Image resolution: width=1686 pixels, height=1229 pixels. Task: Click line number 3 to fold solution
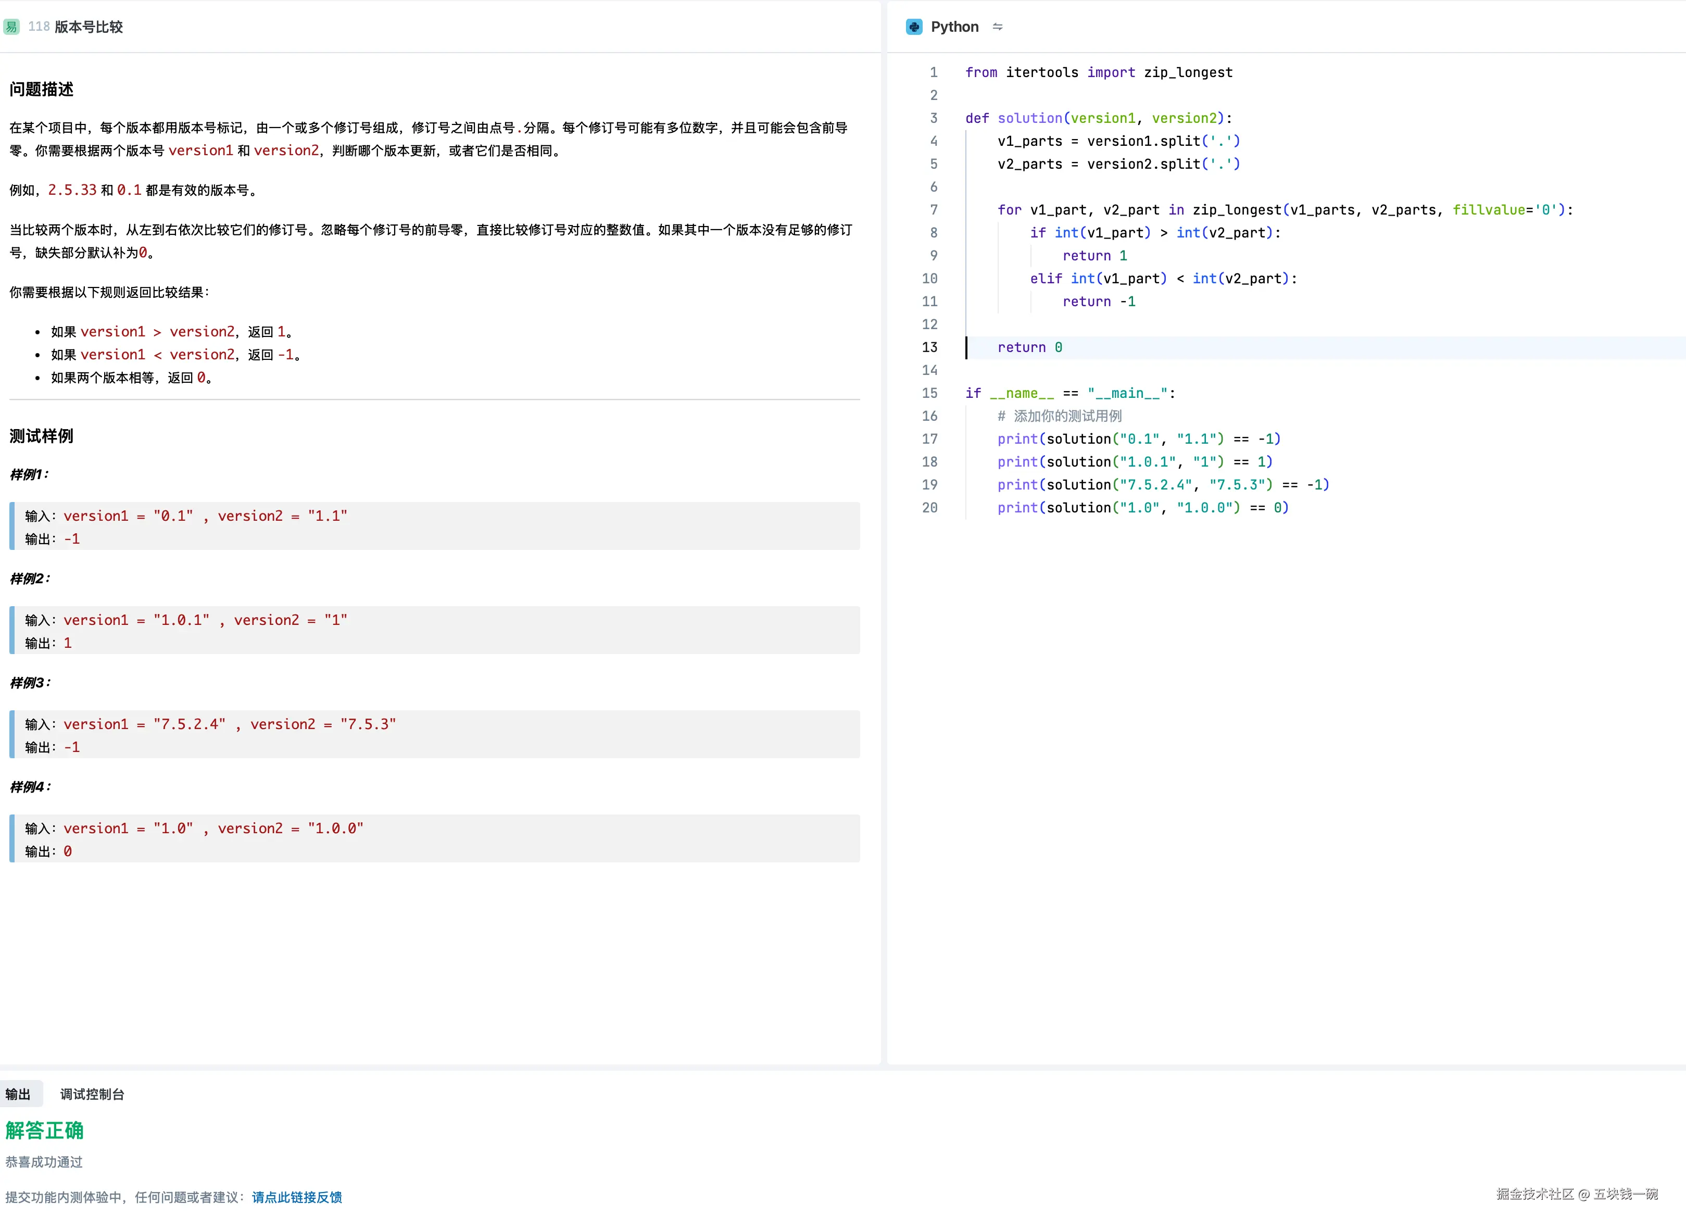coord(934,118)
